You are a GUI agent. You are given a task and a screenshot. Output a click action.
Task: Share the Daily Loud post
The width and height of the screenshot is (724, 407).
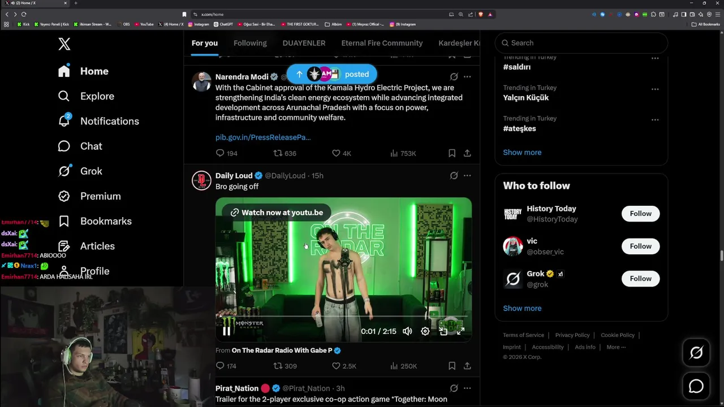click(467, 366)
